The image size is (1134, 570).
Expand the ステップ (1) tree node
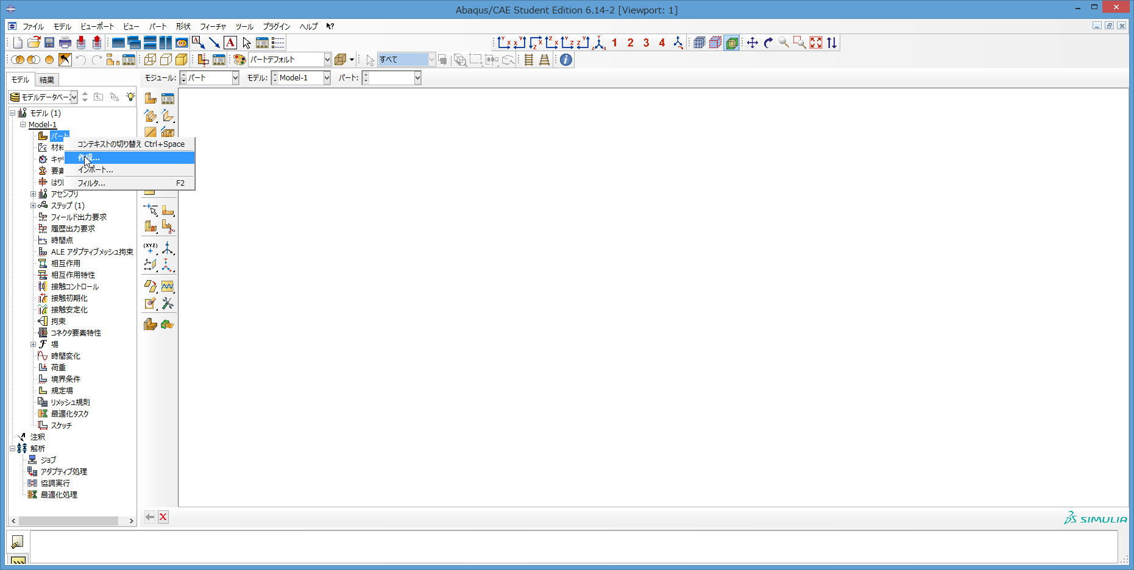click(34, 206)
